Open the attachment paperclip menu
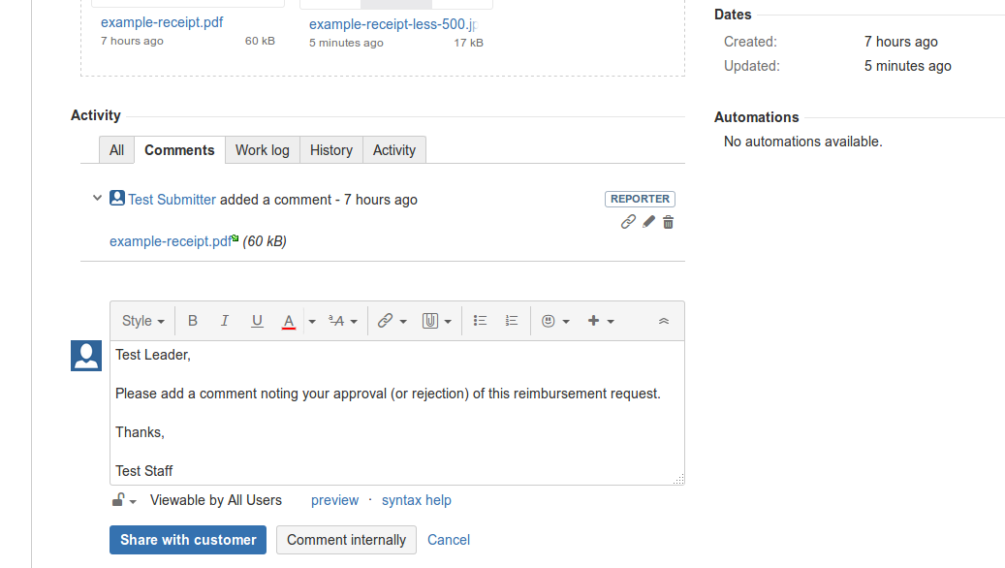Image resolution: width=1005 pixels, height=568 pixels. (437, 321)
